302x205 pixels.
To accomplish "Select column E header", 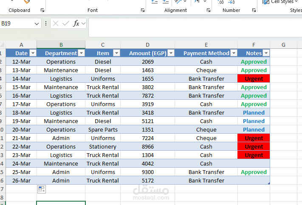I will pyautogui.click(x=206, y=45).
